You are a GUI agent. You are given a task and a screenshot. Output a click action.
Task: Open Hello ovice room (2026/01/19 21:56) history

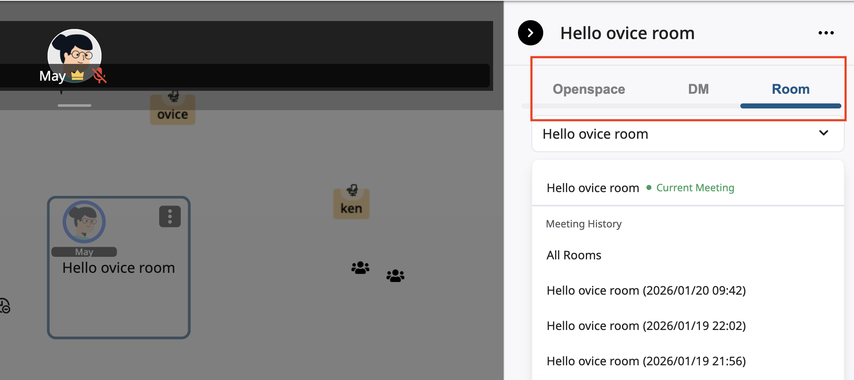coord(646,361)
